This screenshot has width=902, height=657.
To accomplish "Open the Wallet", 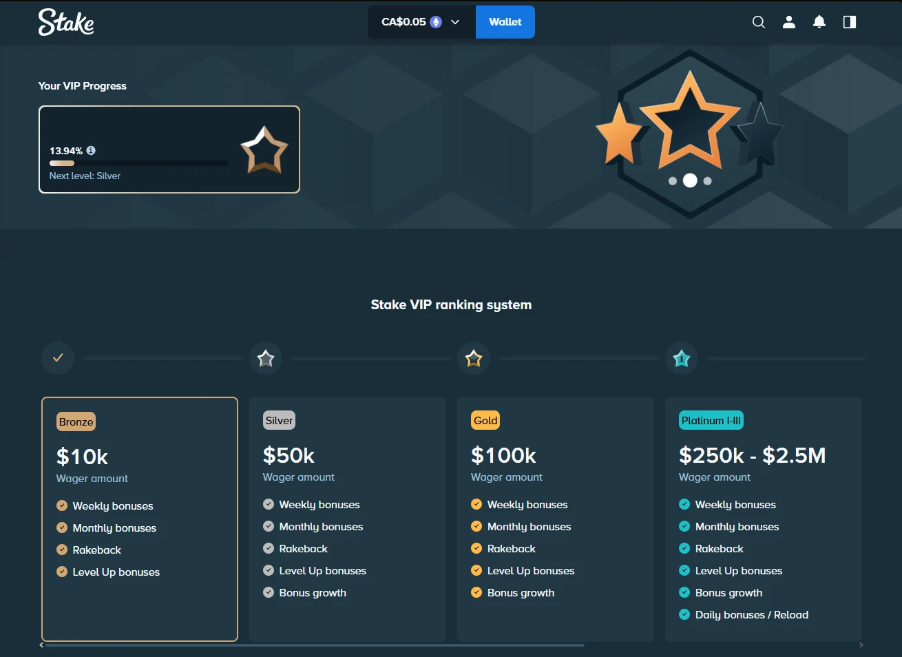I will (505, 22).
